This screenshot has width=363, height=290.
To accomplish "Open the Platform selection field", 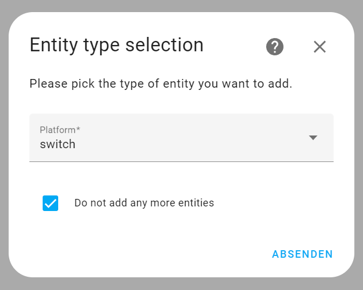I will 181,138.
